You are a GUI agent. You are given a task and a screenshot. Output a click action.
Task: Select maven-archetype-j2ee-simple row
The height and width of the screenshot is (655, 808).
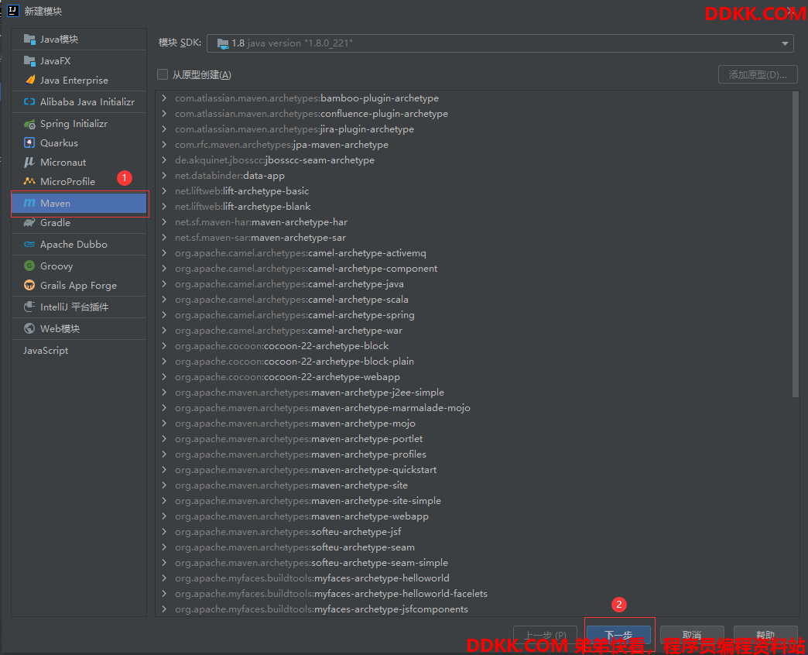point(474,393)
